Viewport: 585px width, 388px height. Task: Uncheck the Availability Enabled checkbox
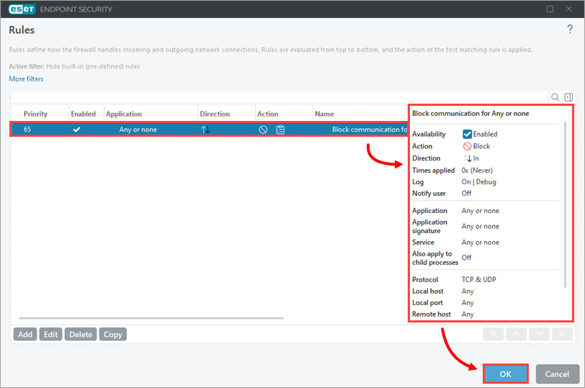point(467,134)
